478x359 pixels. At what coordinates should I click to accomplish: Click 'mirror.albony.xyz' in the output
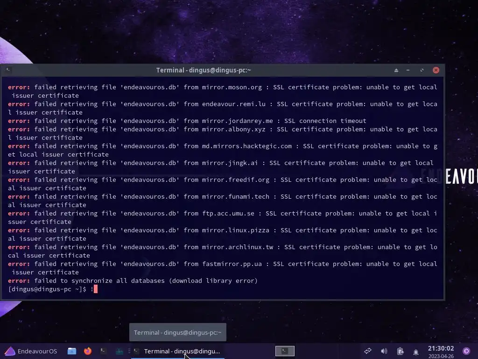234,129
